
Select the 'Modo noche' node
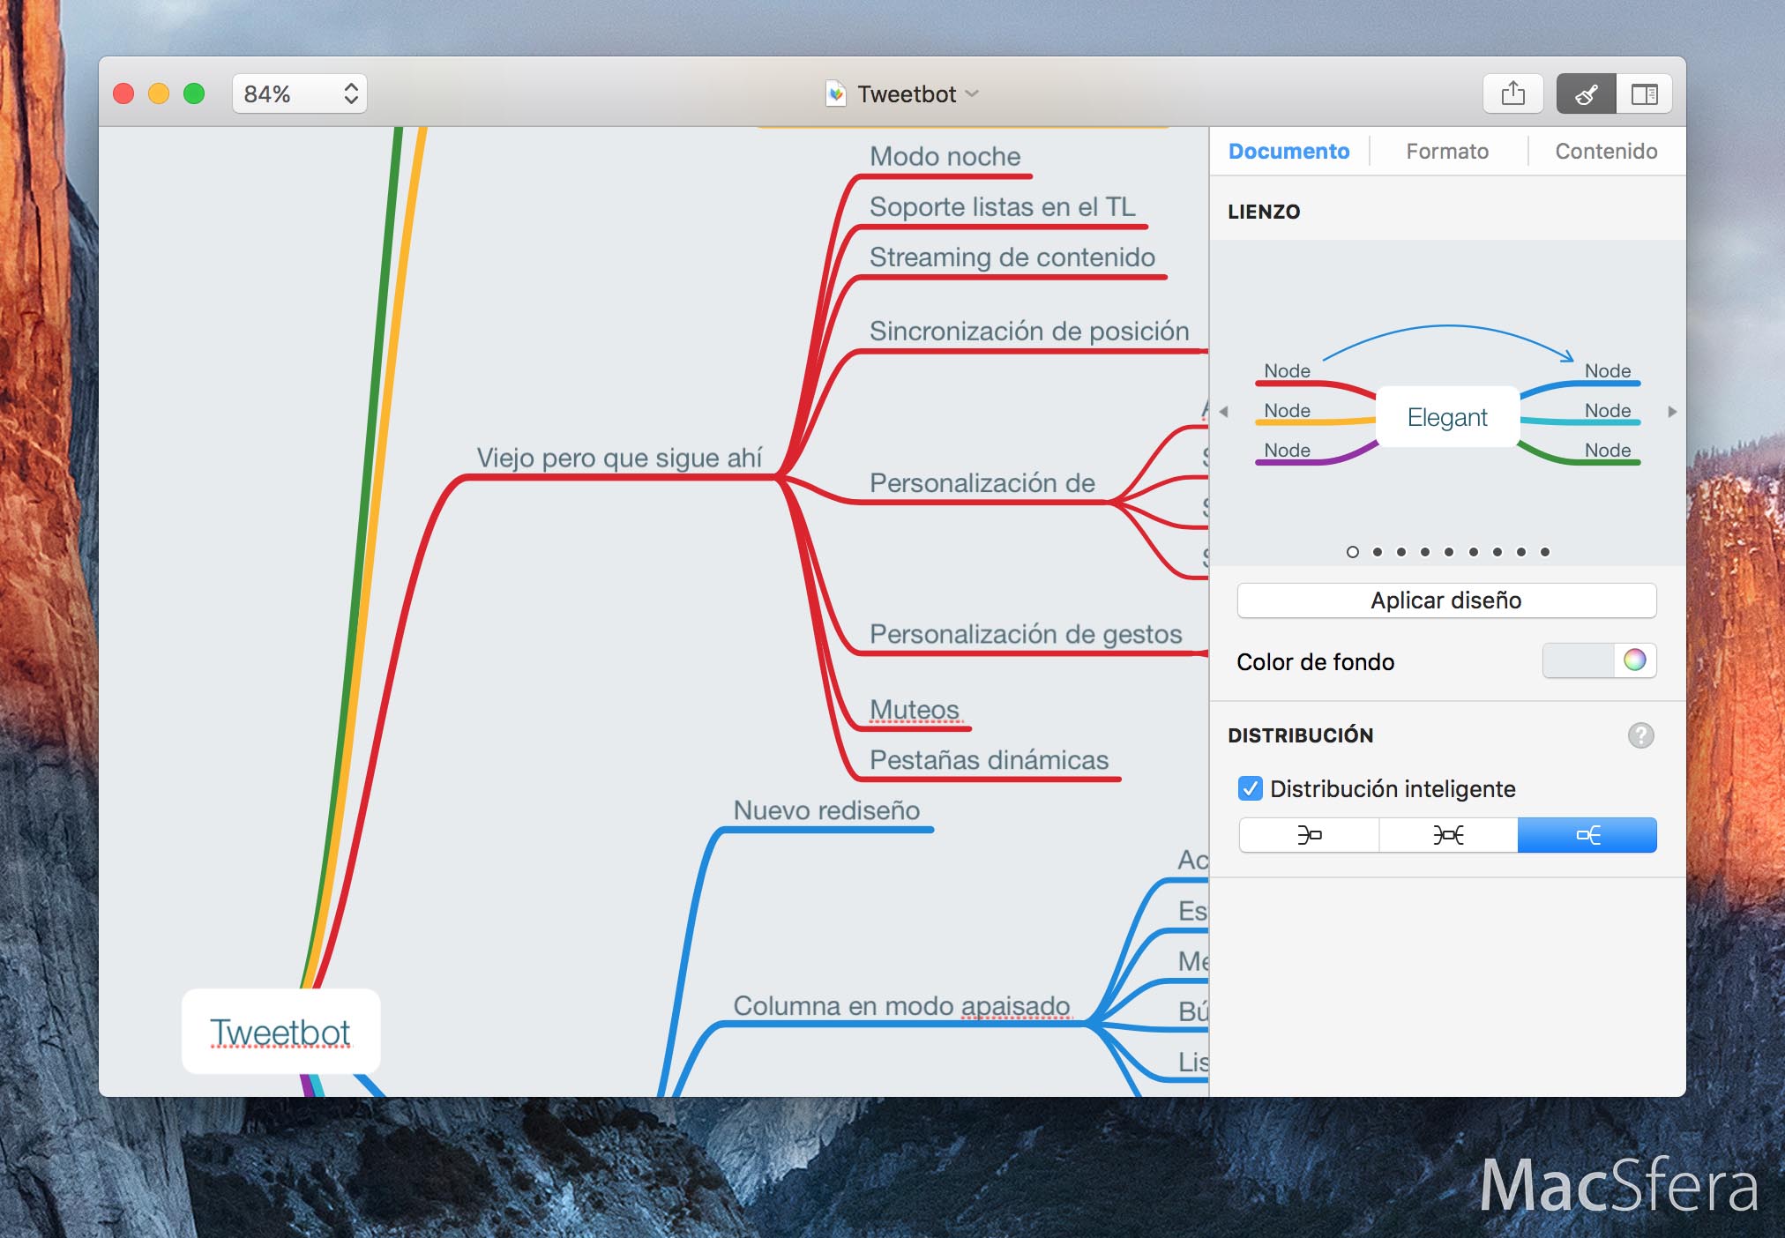(945, 156)
